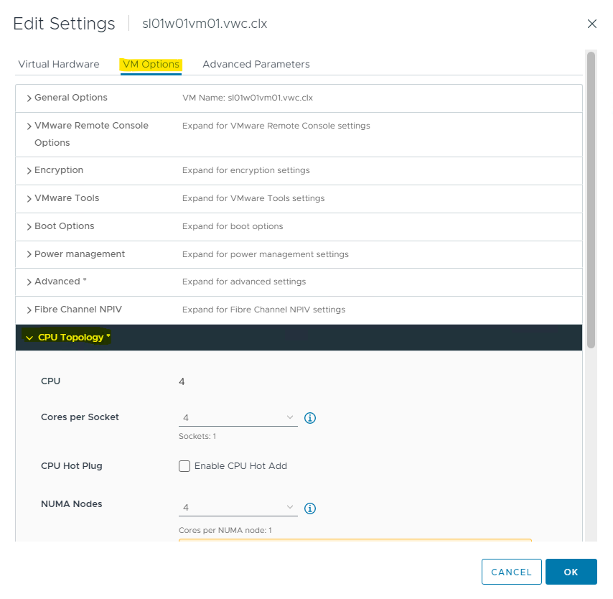Switch to the Virtual Hardware tab

(59, 64)
